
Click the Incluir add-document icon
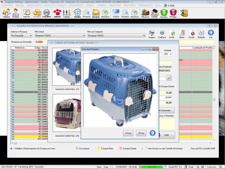point(172,34)
